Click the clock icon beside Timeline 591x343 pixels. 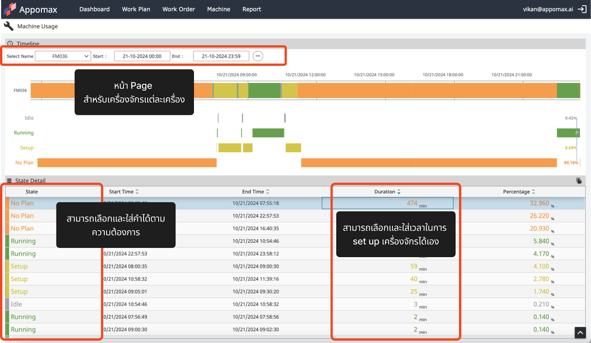click(10, 44)
